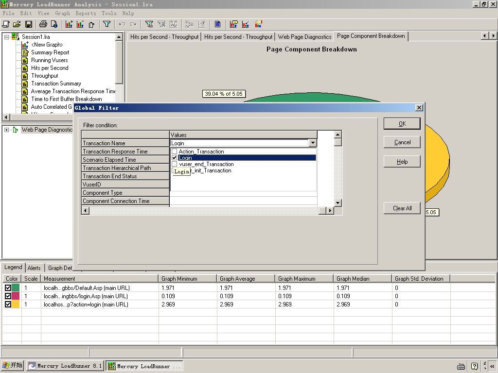Open the Windows Start button
498x373 pixels.
pyautogui.click(x=13, y=365)
